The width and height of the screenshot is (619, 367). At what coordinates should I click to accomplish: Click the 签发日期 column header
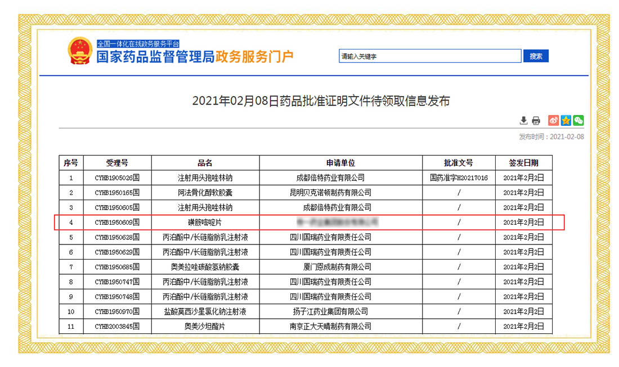point(523,163)
